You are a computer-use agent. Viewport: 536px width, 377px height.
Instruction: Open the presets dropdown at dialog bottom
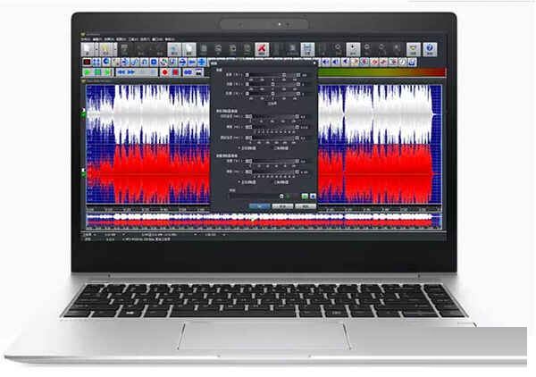282,195
